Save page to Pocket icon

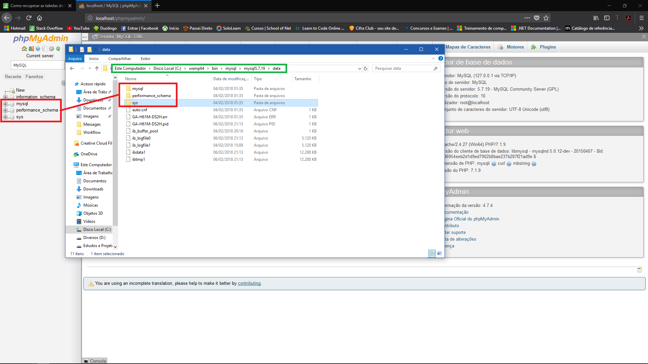click(x=537, y=18)
